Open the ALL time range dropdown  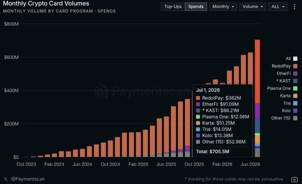[x=278, y=7]
